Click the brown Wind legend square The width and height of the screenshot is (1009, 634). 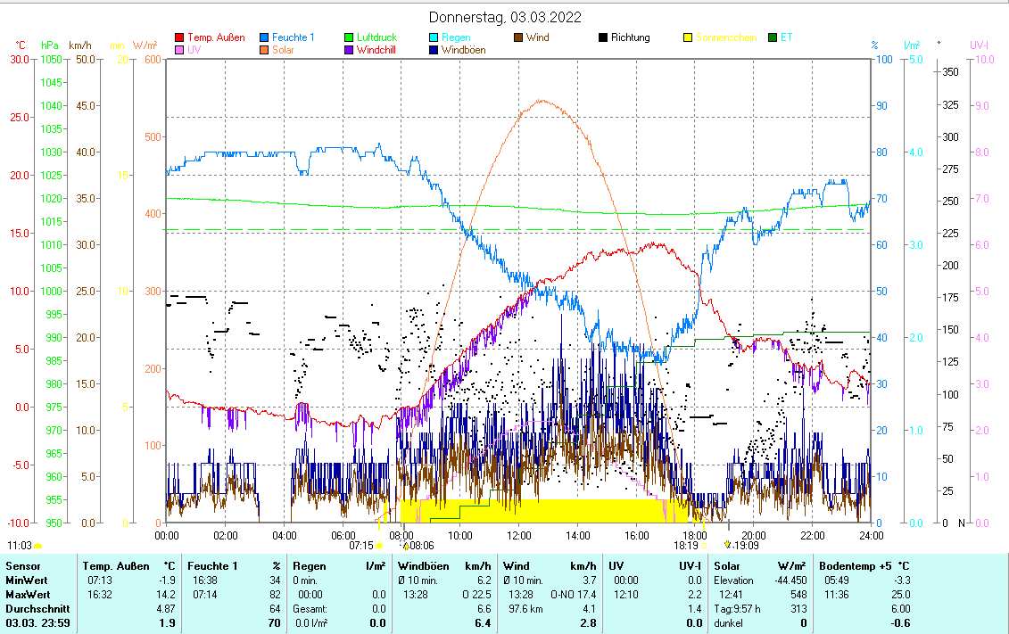[x=518, y=38]
